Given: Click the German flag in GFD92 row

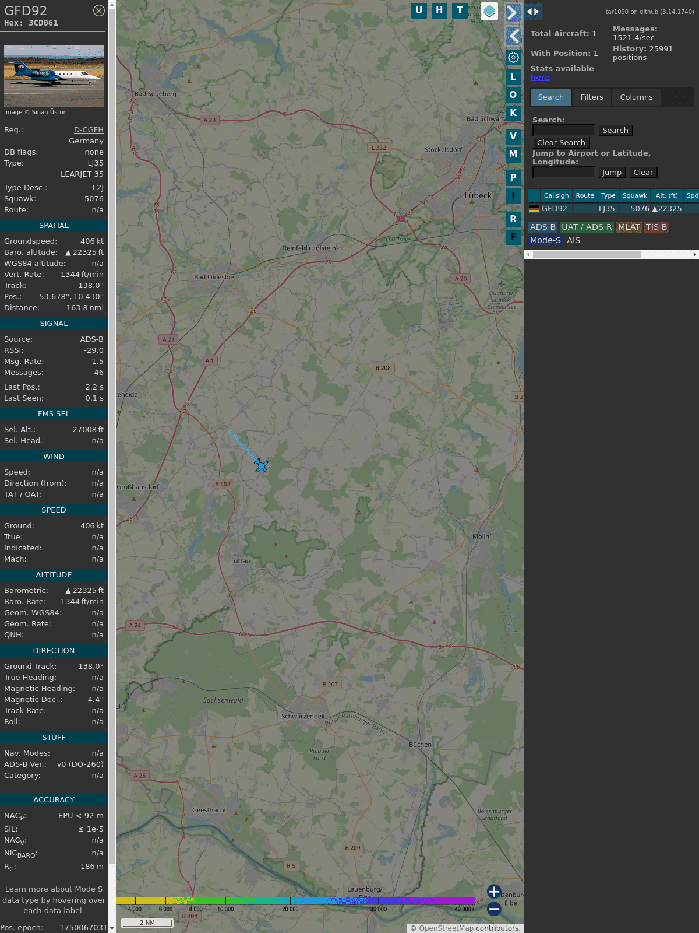Looking at the screenshot, I should [534, 209].
